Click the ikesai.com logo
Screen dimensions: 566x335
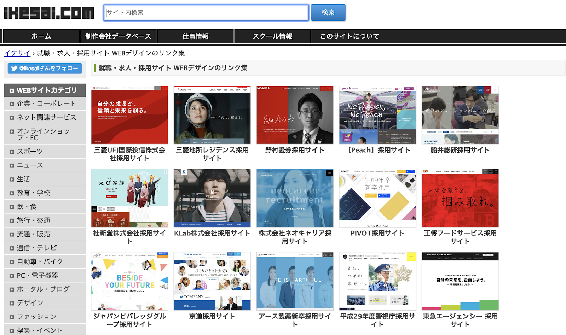[x=49, y=13]
